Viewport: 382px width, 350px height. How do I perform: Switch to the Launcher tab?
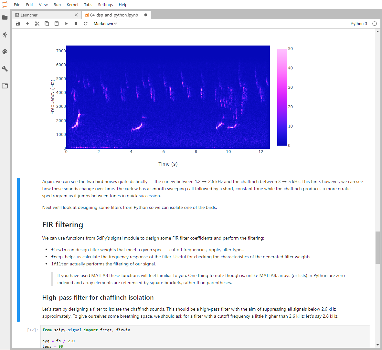[46, 15]
